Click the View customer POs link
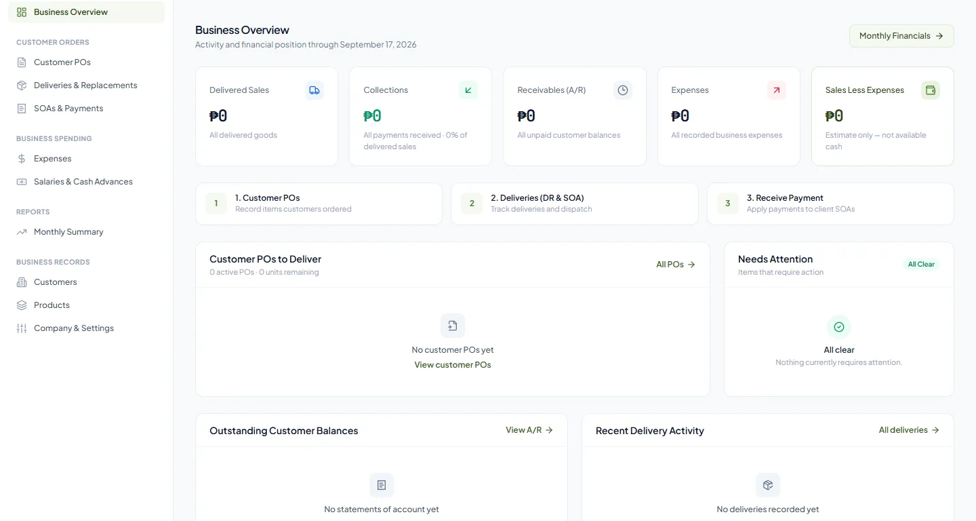The image size is (976, 521). pos(453,365)
